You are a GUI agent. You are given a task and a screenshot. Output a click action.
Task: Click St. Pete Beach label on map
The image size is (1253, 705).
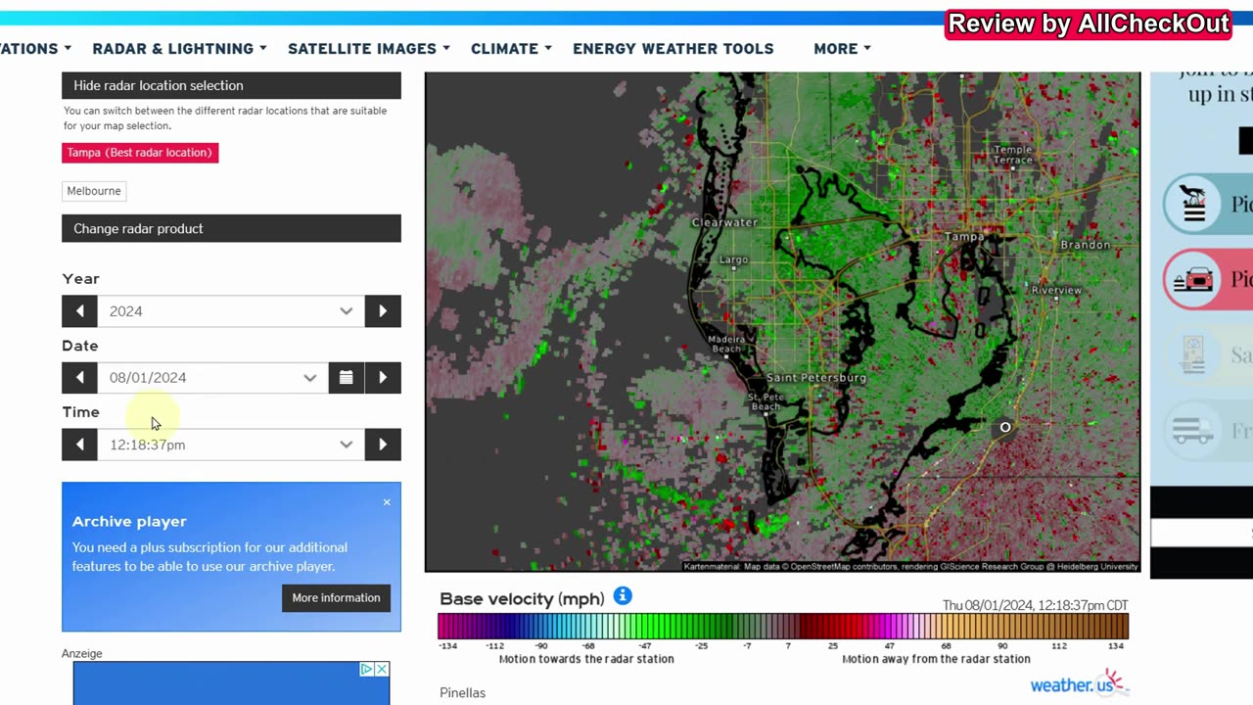pos(765,401)
